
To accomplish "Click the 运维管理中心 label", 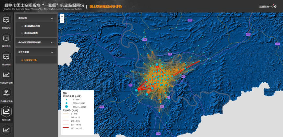I will pyautogui.click(x=266, y=7).
